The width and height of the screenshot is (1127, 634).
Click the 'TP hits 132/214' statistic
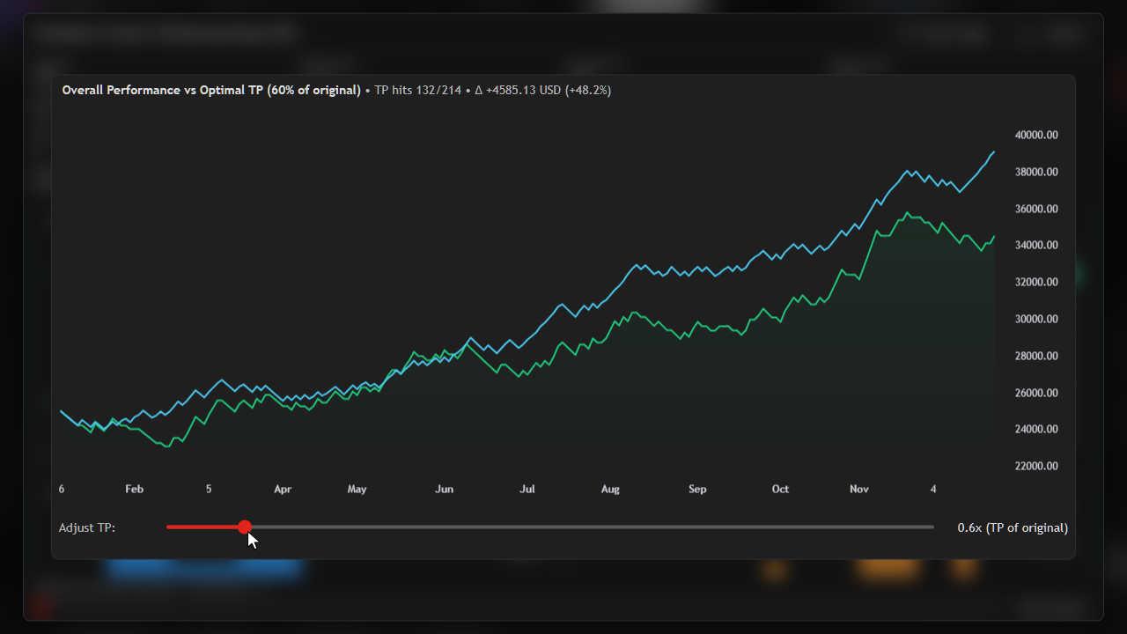pos(418,90)
